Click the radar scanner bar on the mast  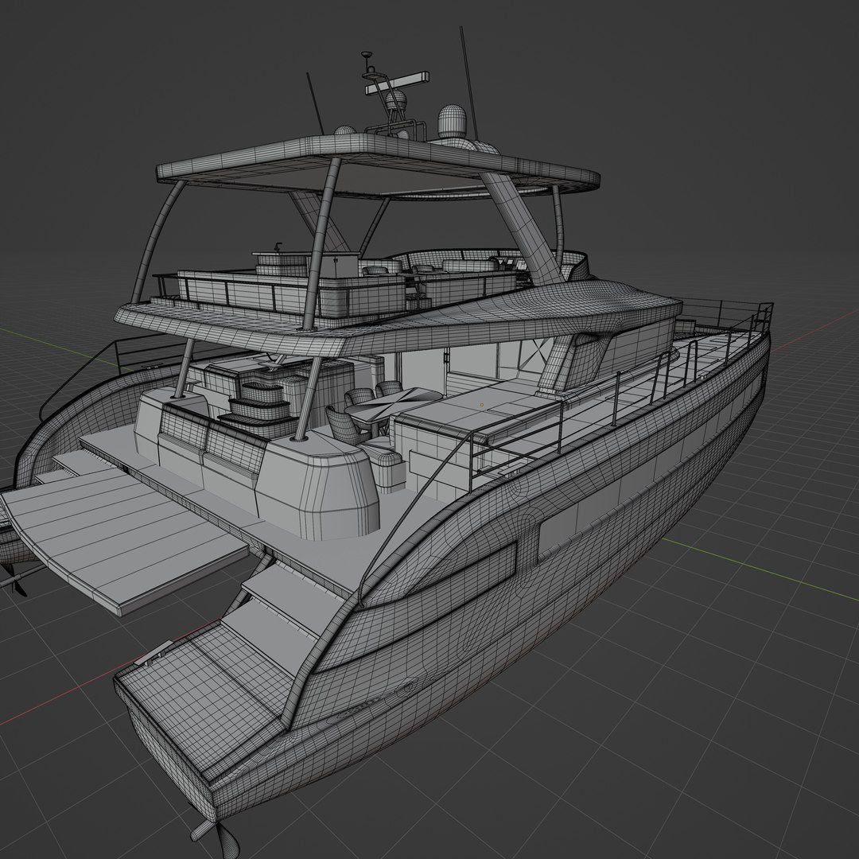[x=397, y=81]
